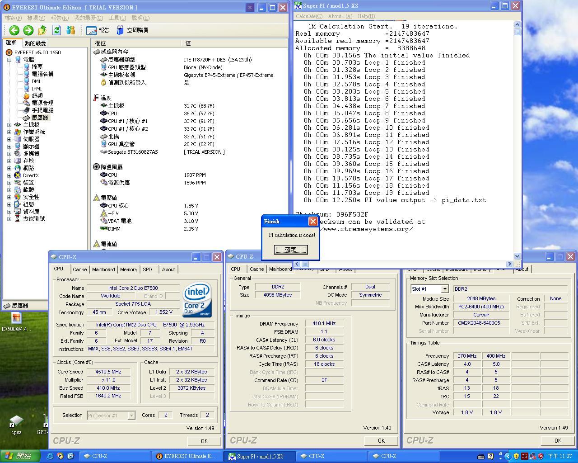Open the 檔案(F) menu in EVEREST

(13, 18)
